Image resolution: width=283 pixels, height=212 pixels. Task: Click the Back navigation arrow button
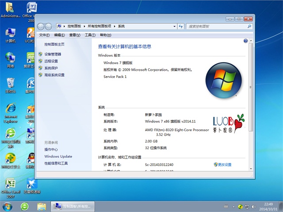click(41, 26)
